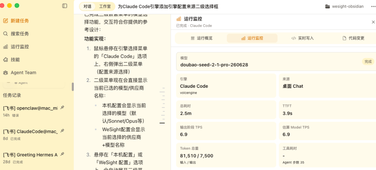This screenshot has height=170, width=376.
Task: Click the Agent Team people icon
Action: [x=6, y=73]
